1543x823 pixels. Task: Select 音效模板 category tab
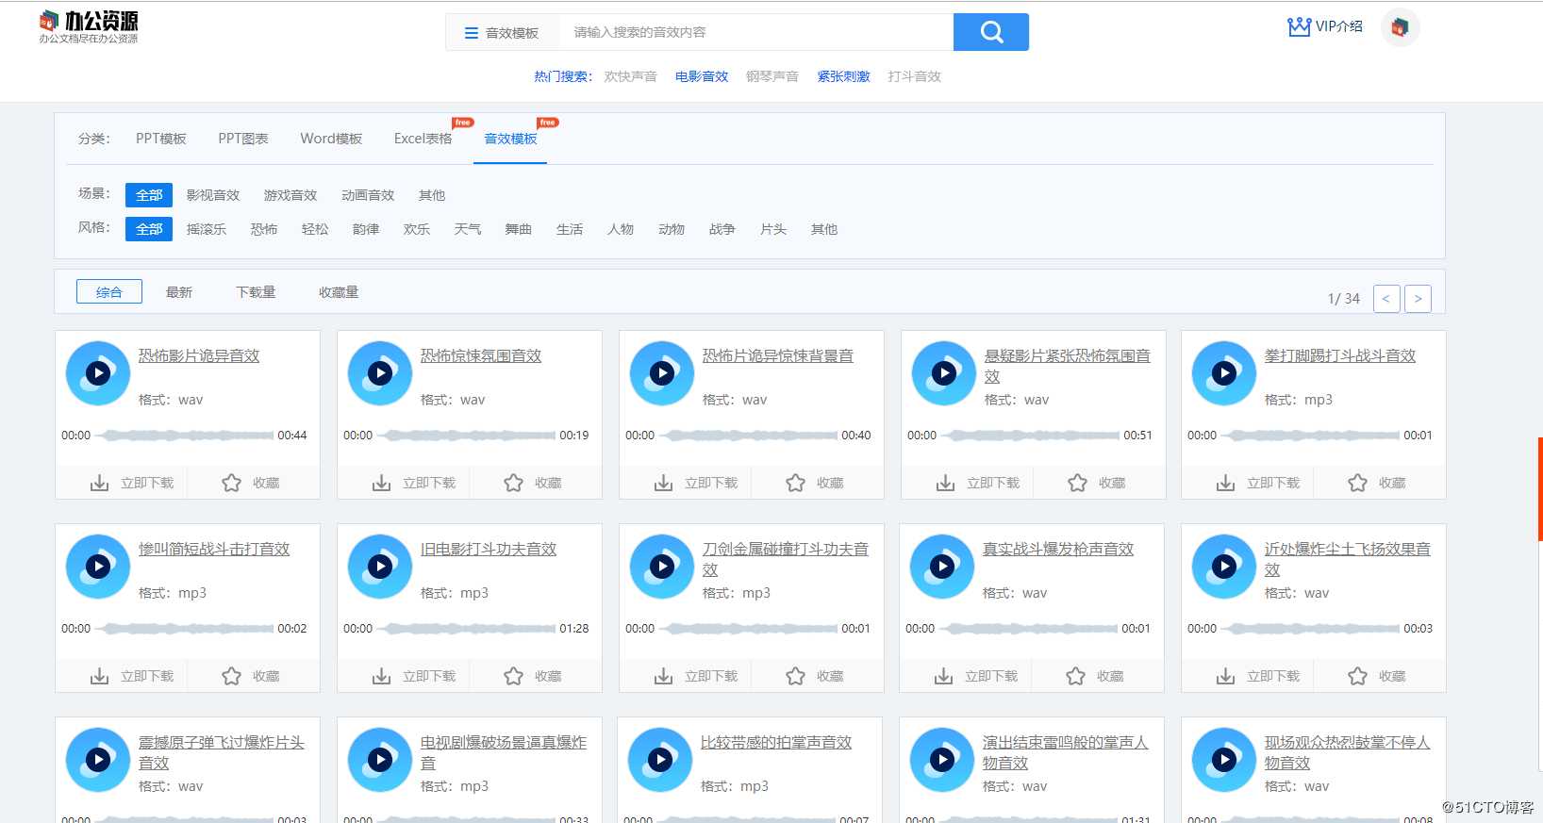pos(510,139)
